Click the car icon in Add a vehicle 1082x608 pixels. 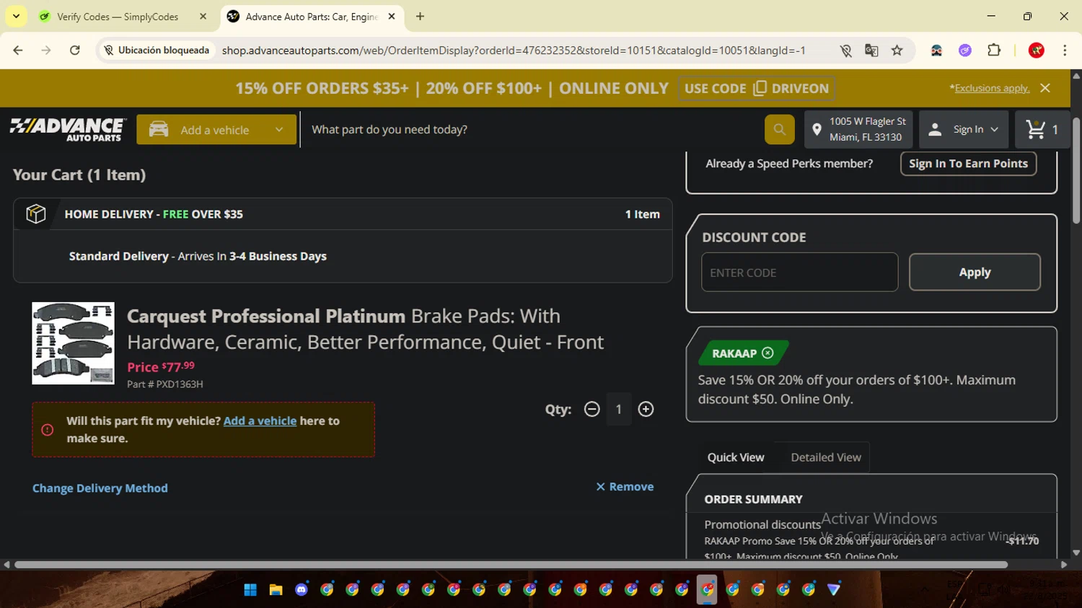pyautogui.click(x=159, y=130)
